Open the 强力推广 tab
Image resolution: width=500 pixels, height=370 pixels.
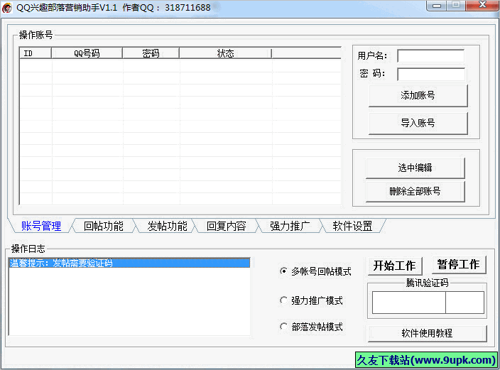pos(290,226)
